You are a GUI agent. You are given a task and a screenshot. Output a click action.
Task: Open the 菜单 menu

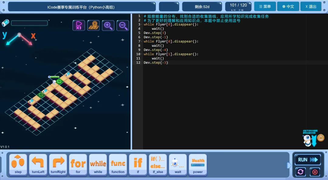pos(265,6)
